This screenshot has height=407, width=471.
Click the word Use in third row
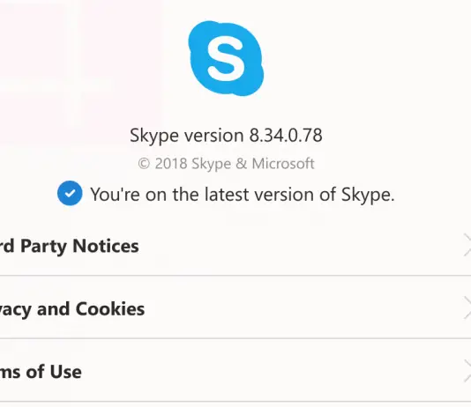click(x=65, y=372)
